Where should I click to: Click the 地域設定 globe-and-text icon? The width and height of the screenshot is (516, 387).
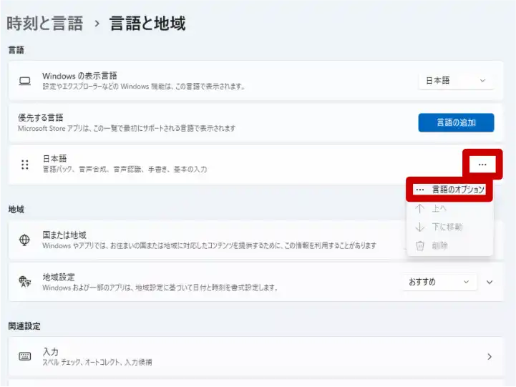click(24, 282)
